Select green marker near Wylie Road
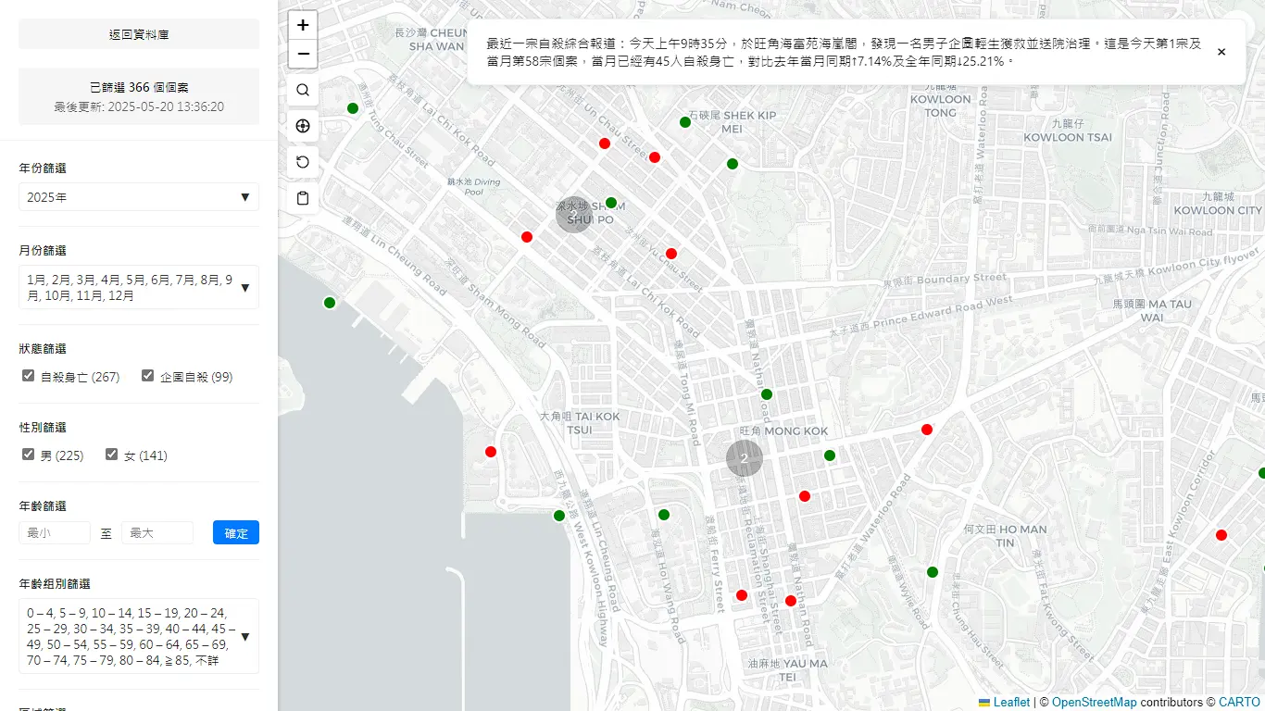The height and width of the screenshot is (711, 1265). [933, 572]
